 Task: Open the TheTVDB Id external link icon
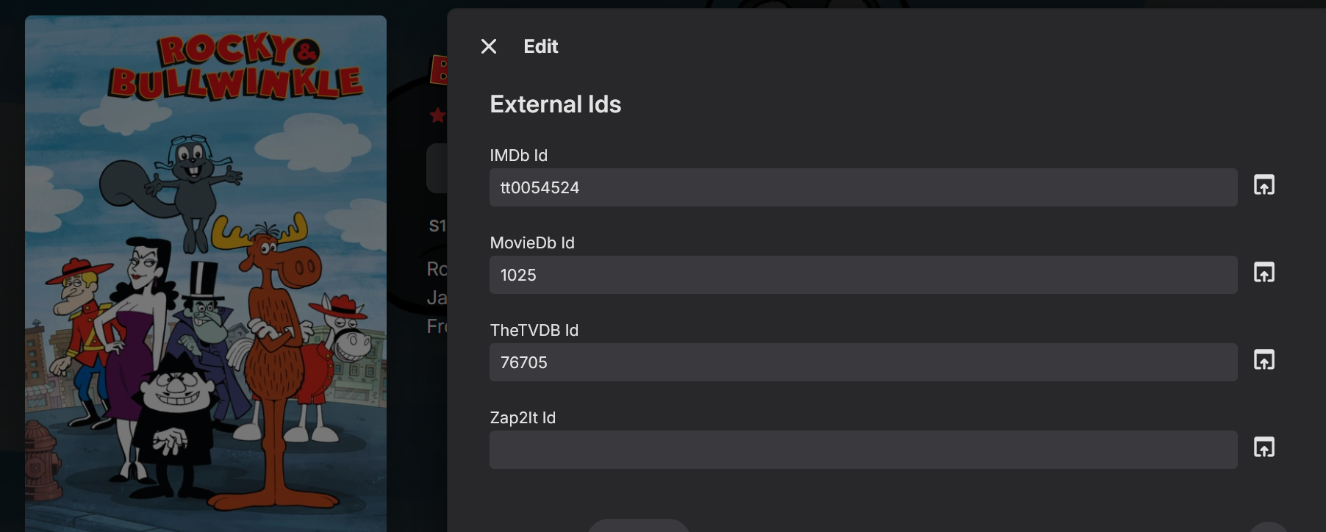coord(1264,360)
